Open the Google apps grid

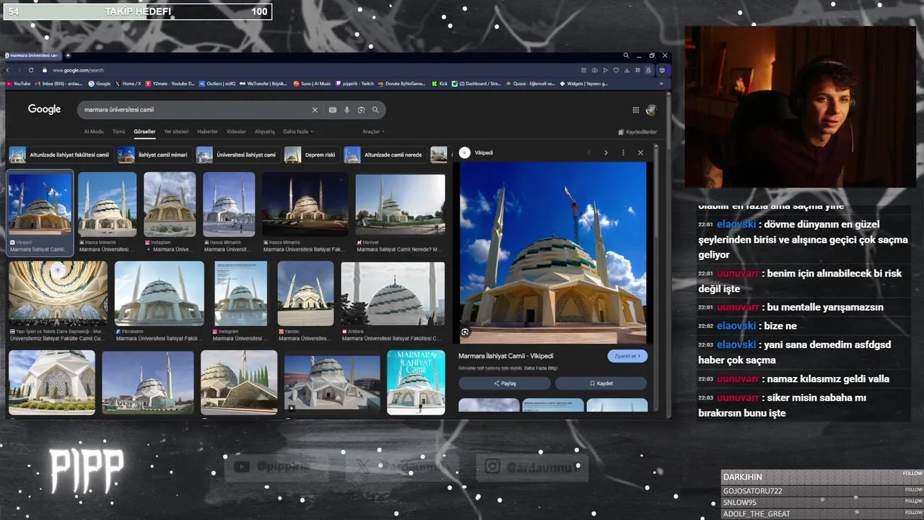click(636, 110)
